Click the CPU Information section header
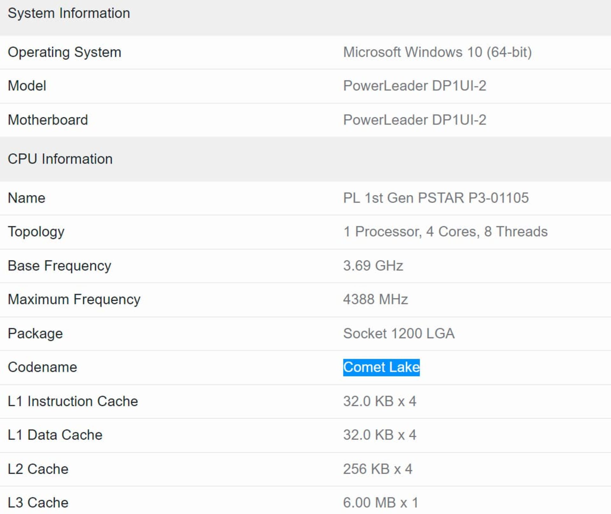The height and width of the screenshot is (514, 611). [60, 159]
